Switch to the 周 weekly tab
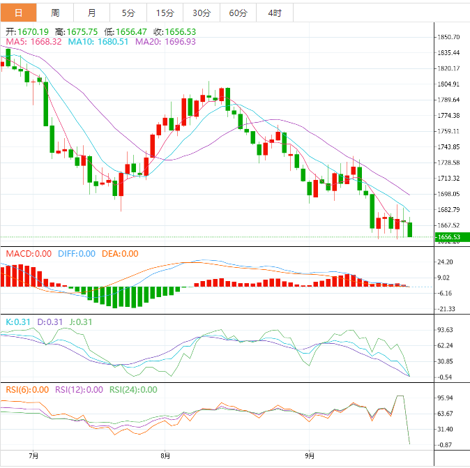The width and height of the screenshot is (470, 468). coord(55,13)
